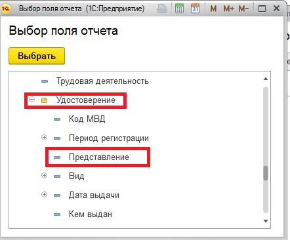Click the vertical scrollbar thumb of field list

(x=266, y=173)
